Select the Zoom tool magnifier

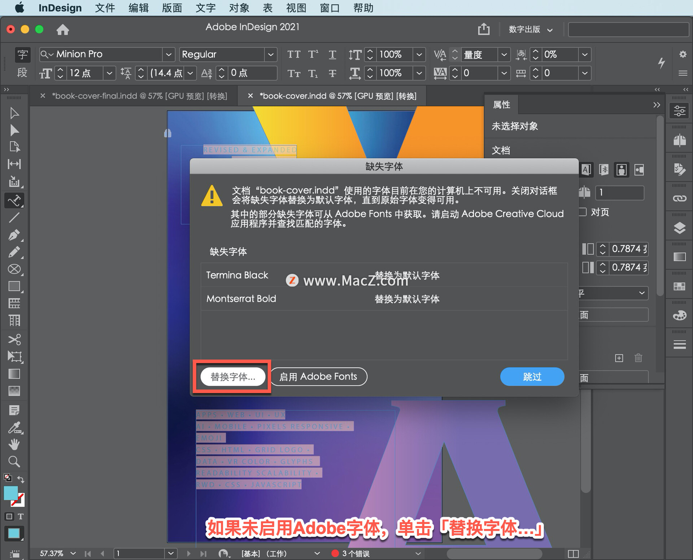pos(14,461)
